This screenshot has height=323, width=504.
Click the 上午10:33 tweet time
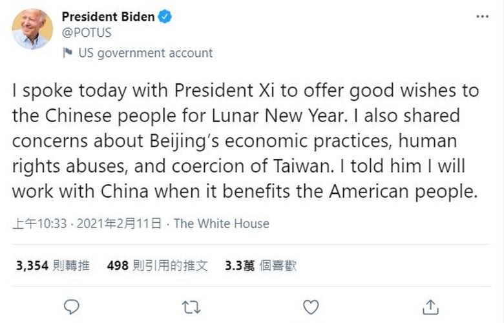point(39,224)
